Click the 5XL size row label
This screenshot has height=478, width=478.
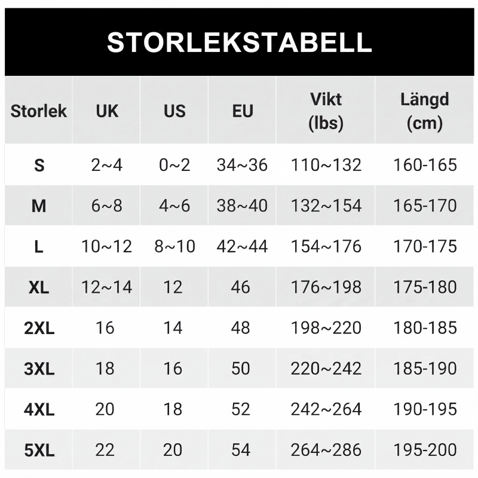(x=39, y=450)
